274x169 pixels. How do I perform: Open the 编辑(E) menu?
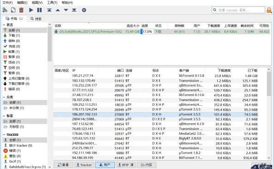(22, 3)
